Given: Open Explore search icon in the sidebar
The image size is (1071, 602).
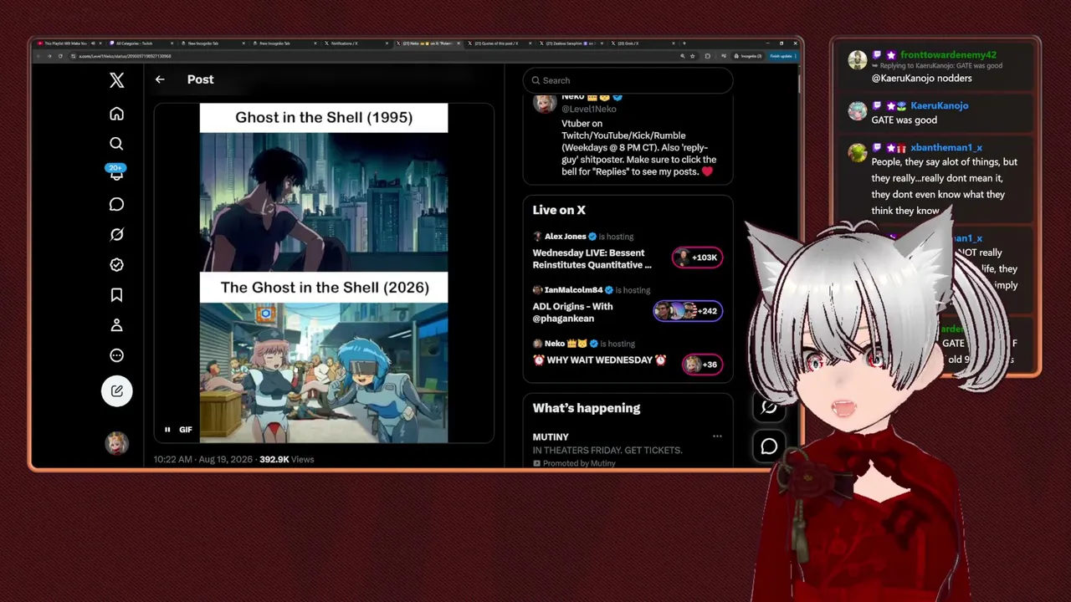Looking at the screenshot, I should click(x=116, y=144).
